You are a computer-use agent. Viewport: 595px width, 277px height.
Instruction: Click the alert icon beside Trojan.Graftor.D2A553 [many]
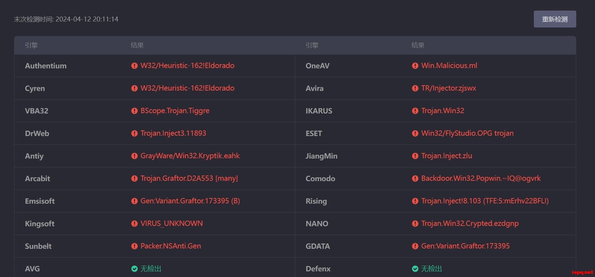(x=134, y=178)
